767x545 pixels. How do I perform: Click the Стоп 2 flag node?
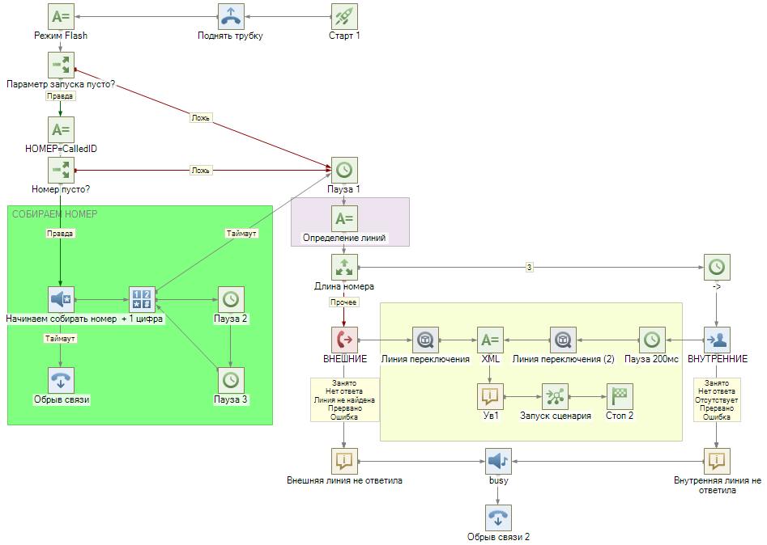(620, 396)
